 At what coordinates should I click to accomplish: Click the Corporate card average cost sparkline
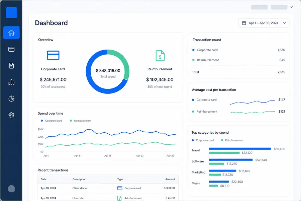(x=253, y=102)
